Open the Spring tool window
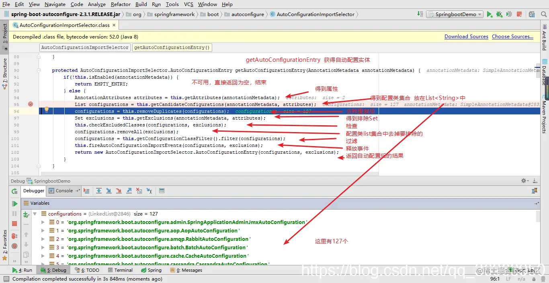Image resolution: width=549 pixels, height=283 pixels. coord(151,270)
